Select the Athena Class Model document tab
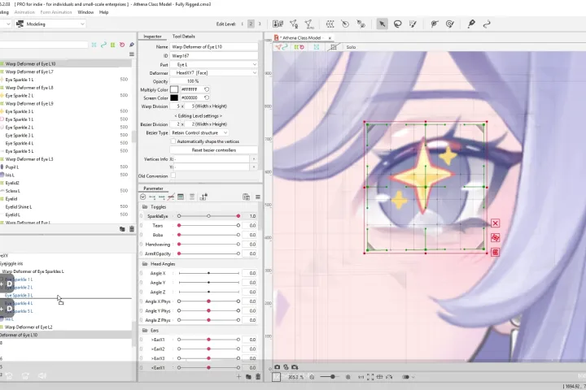 pos(303,37)
